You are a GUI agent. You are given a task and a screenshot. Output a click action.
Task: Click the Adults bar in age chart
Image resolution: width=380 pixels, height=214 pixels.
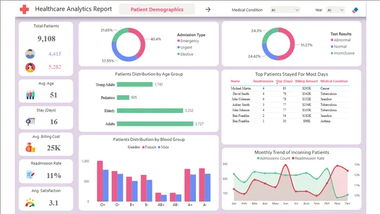[155, 124]
